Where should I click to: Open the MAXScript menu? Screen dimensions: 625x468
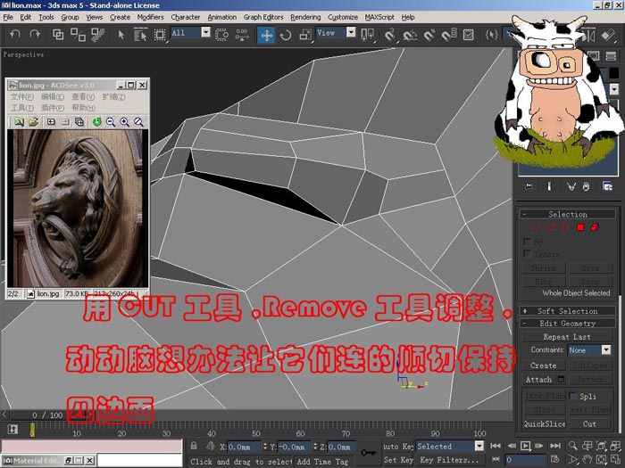[379, 17]
